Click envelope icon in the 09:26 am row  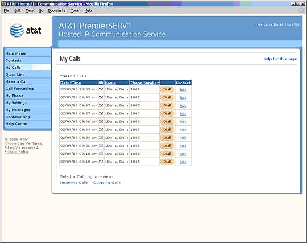101,146
